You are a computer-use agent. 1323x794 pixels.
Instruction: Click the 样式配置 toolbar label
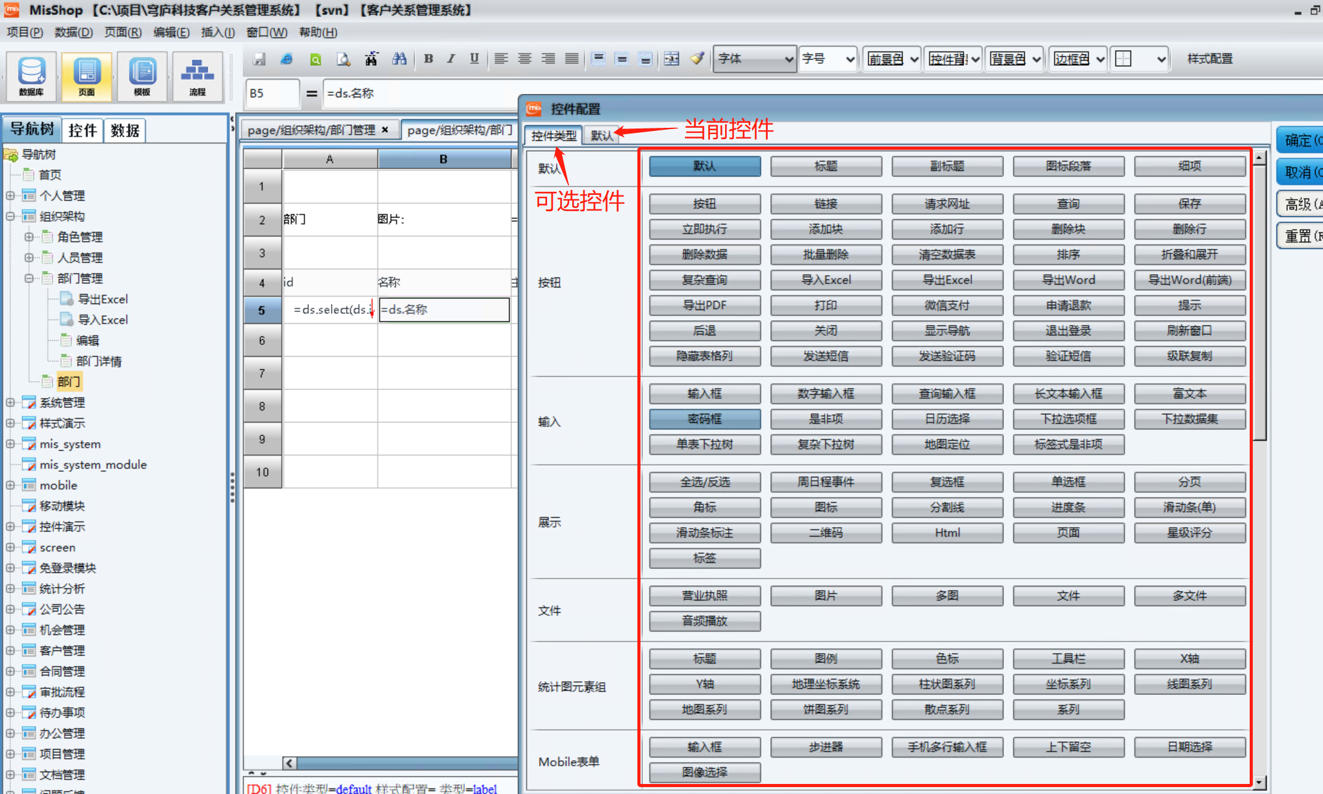1210,59
